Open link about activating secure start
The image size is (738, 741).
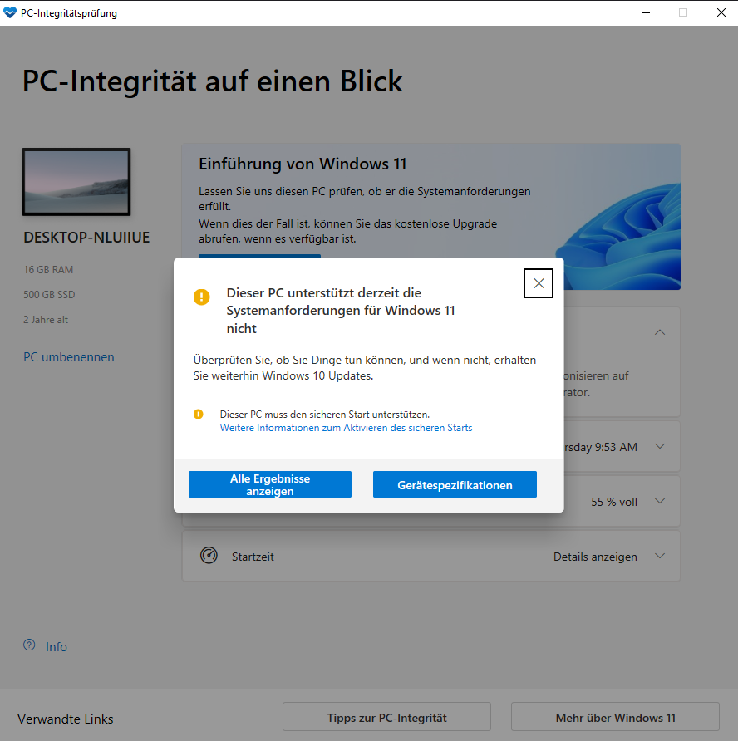point(346,428)
